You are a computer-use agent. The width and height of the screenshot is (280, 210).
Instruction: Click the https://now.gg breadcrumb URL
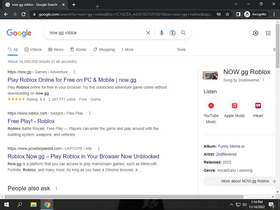coord(19,72)
